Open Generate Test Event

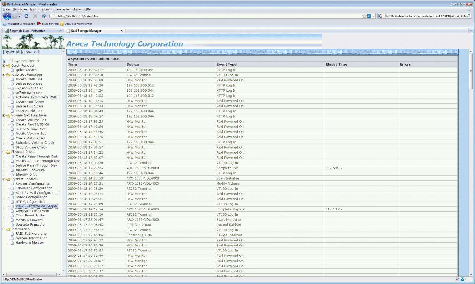coord(32,211)
